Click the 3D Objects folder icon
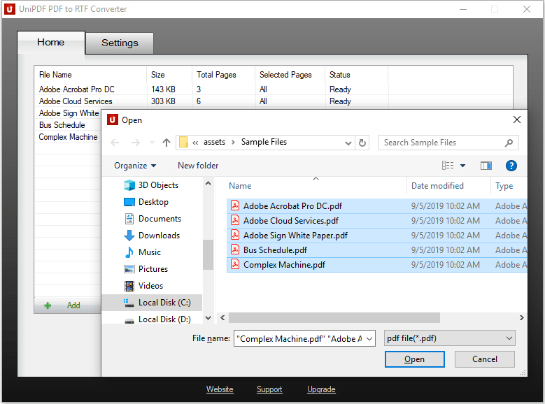 [129, 185]
